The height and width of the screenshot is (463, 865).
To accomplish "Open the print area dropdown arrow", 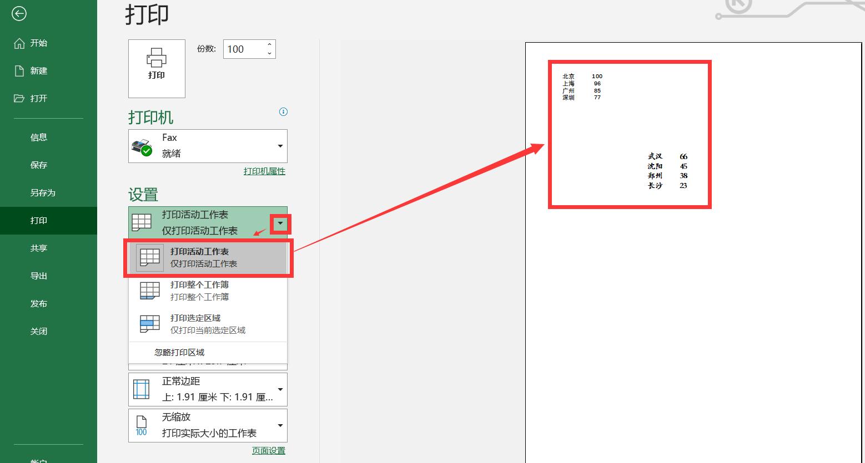I will 280,223.
